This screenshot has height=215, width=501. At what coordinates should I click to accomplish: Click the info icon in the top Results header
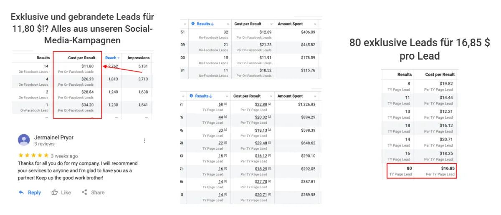click(193, 24)
